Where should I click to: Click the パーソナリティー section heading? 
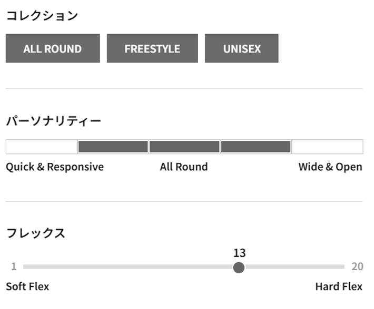point(53,121)
